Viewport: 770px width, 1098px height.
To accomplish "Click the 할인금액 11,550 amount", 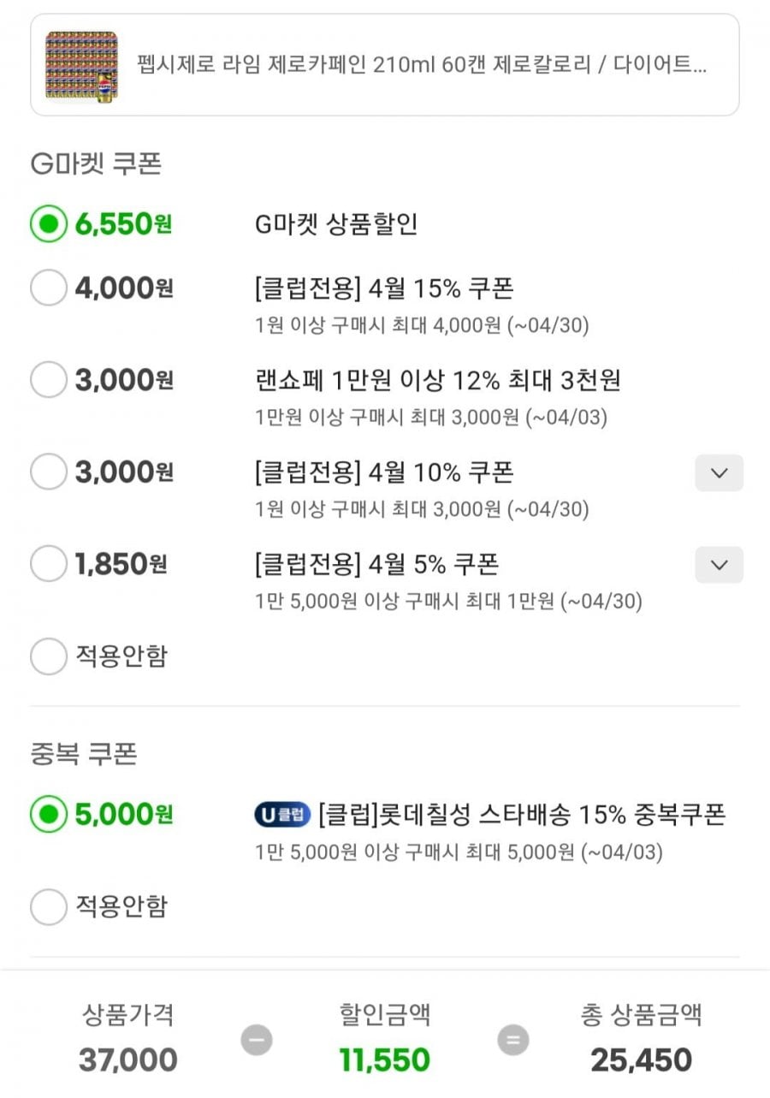I will [384, 1060].
